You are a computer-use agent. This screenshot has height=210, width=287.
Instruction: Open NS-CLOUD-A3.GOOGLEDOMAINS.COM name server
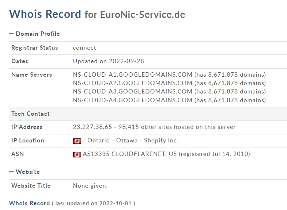[133, 92]
